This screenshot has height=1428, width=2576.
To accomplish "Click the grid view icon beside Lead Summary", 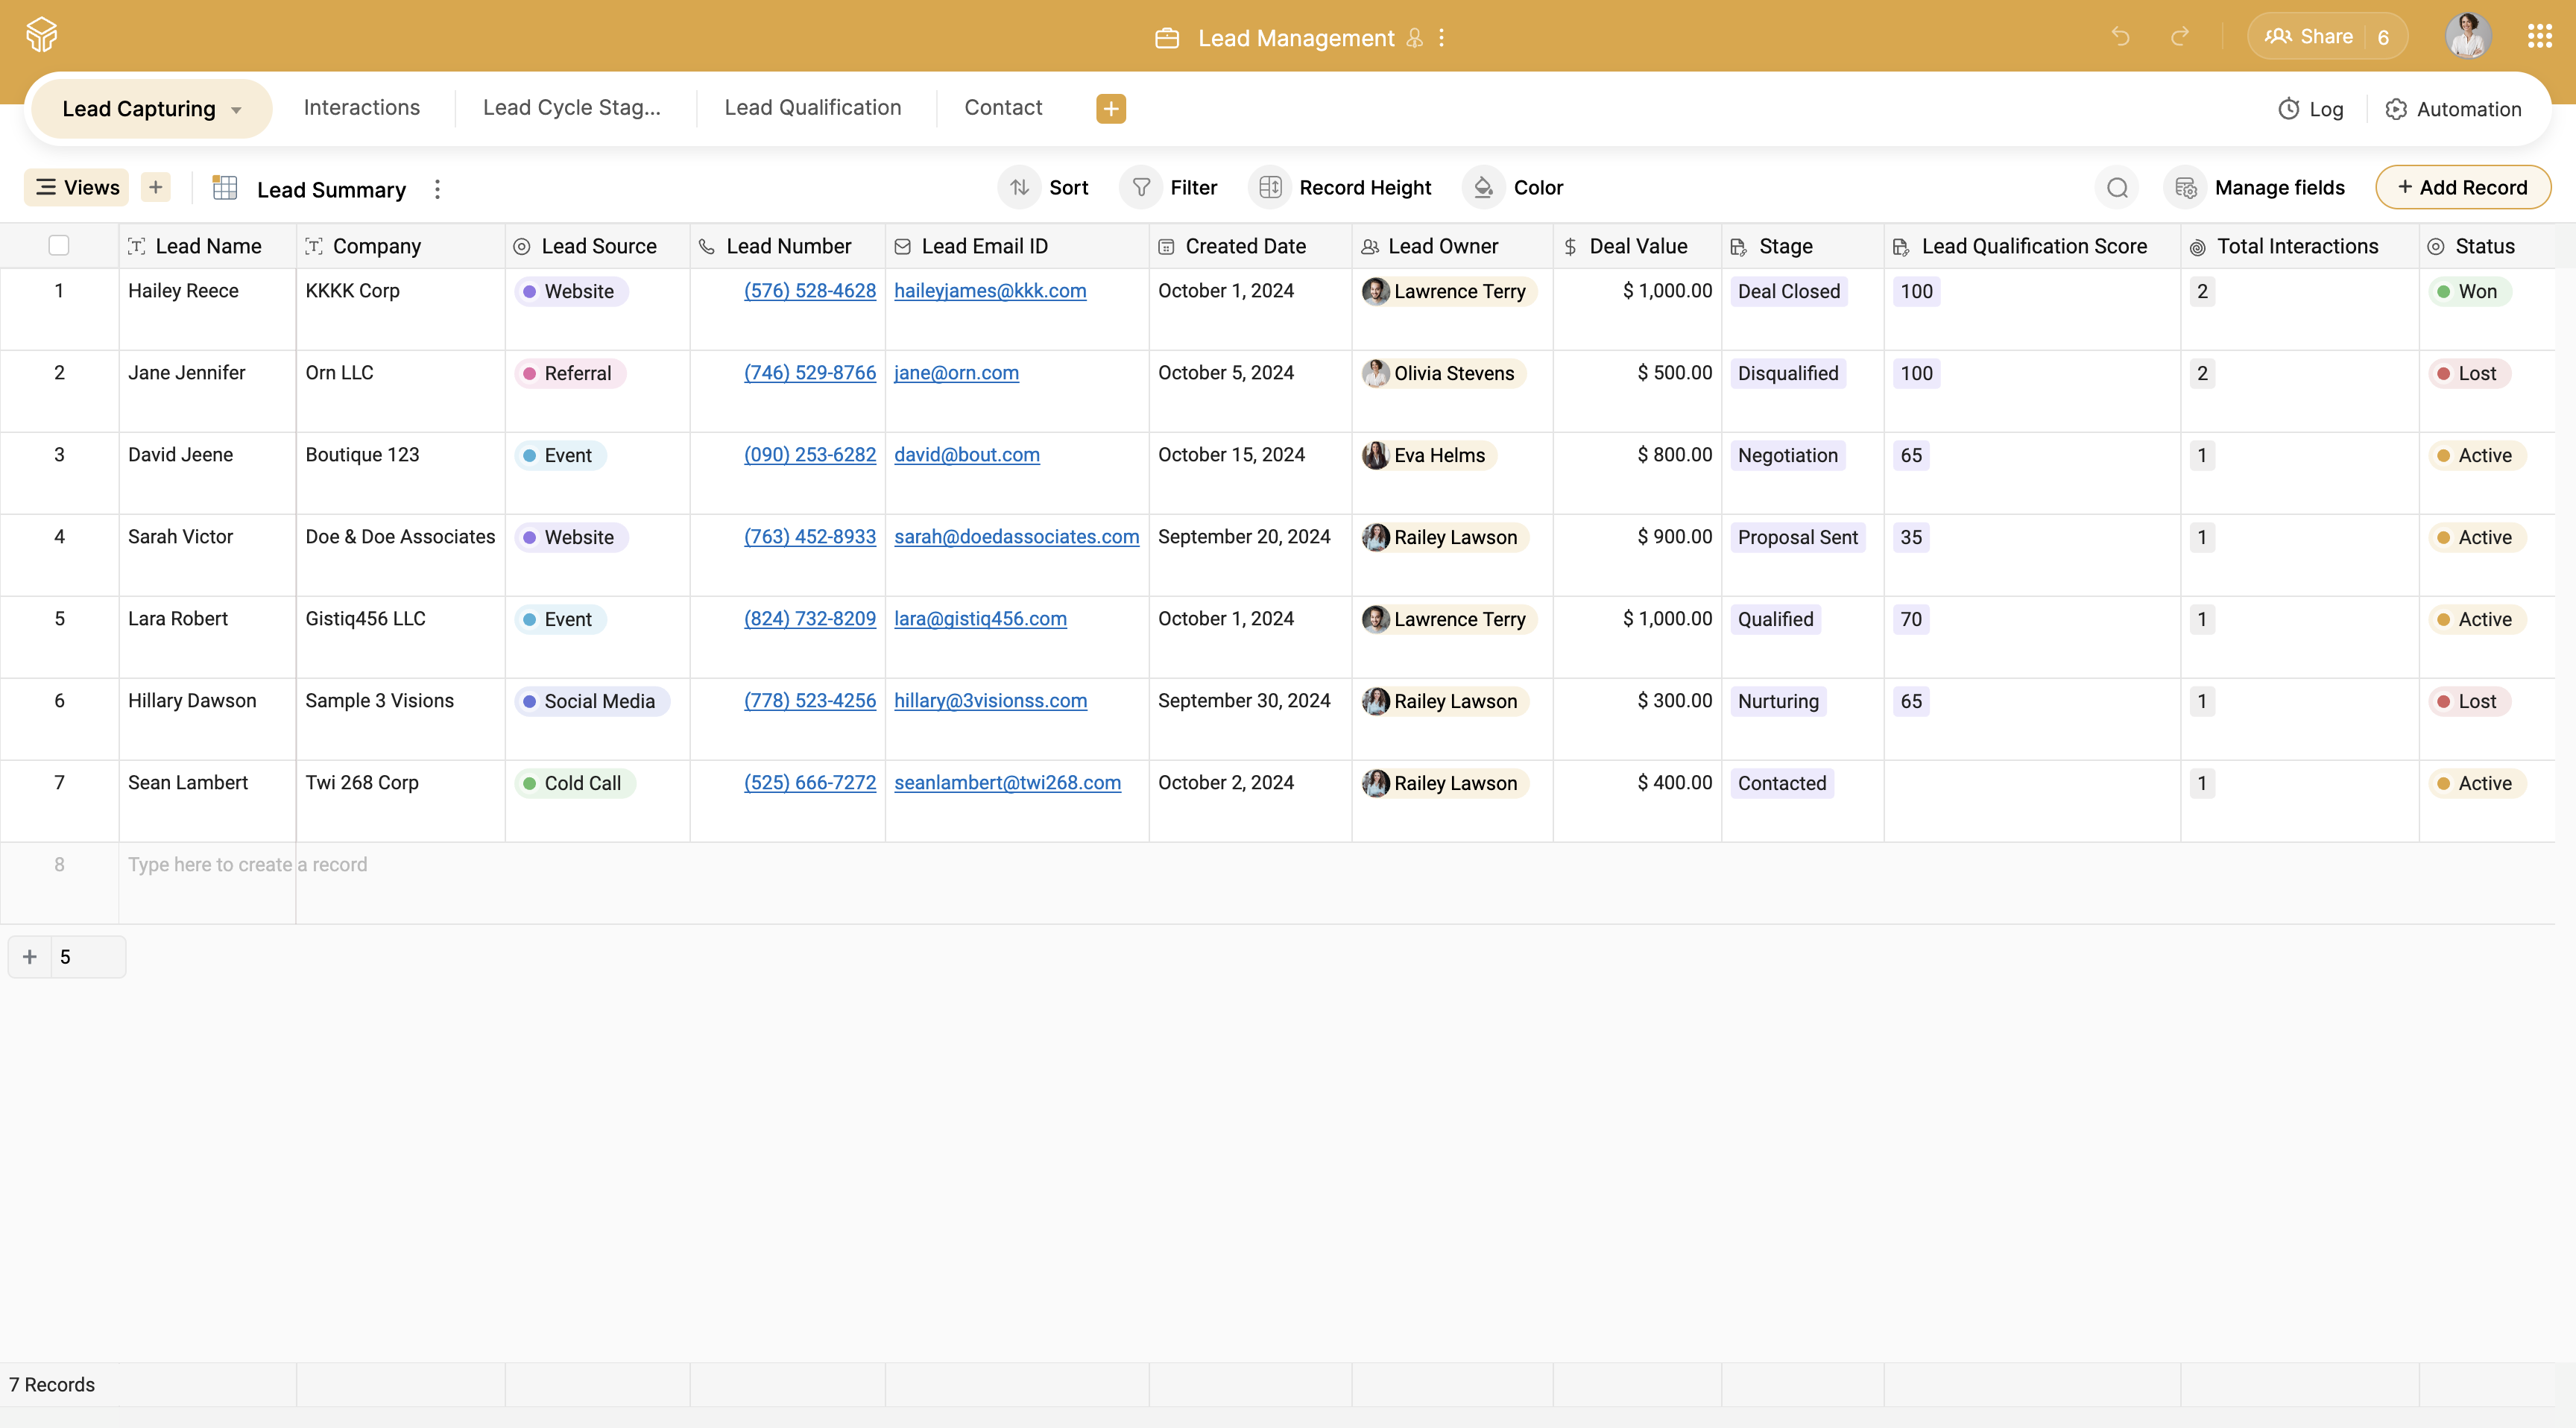I will point(225,188).
